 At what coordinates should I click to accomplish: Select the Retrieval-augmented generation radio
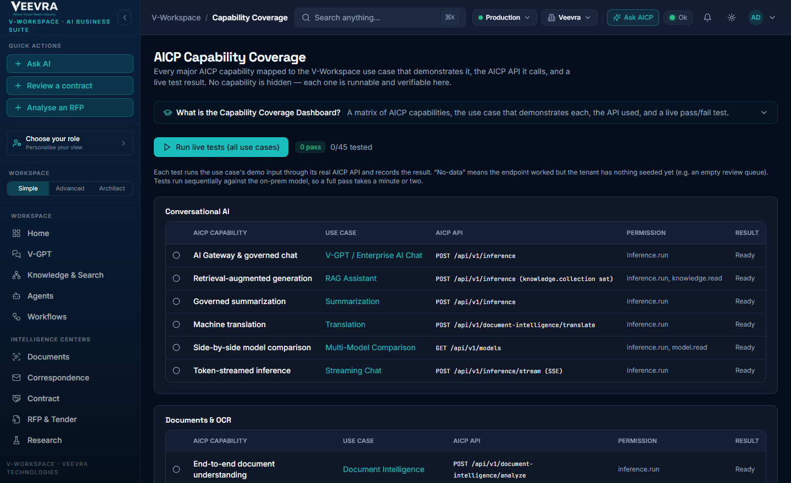pyautogui.click(x=176, y=278)
